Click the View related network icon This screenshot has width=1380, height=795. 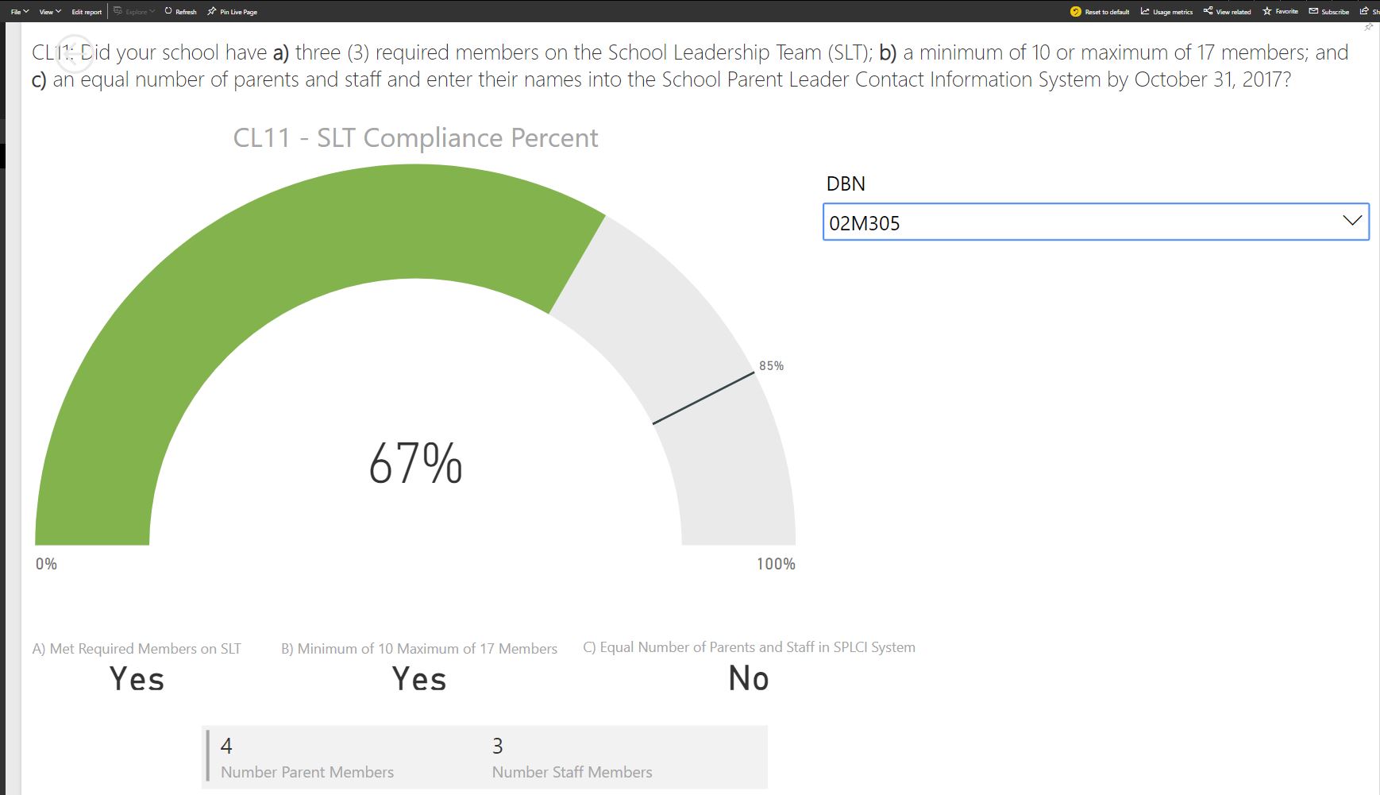point(1208,11)
